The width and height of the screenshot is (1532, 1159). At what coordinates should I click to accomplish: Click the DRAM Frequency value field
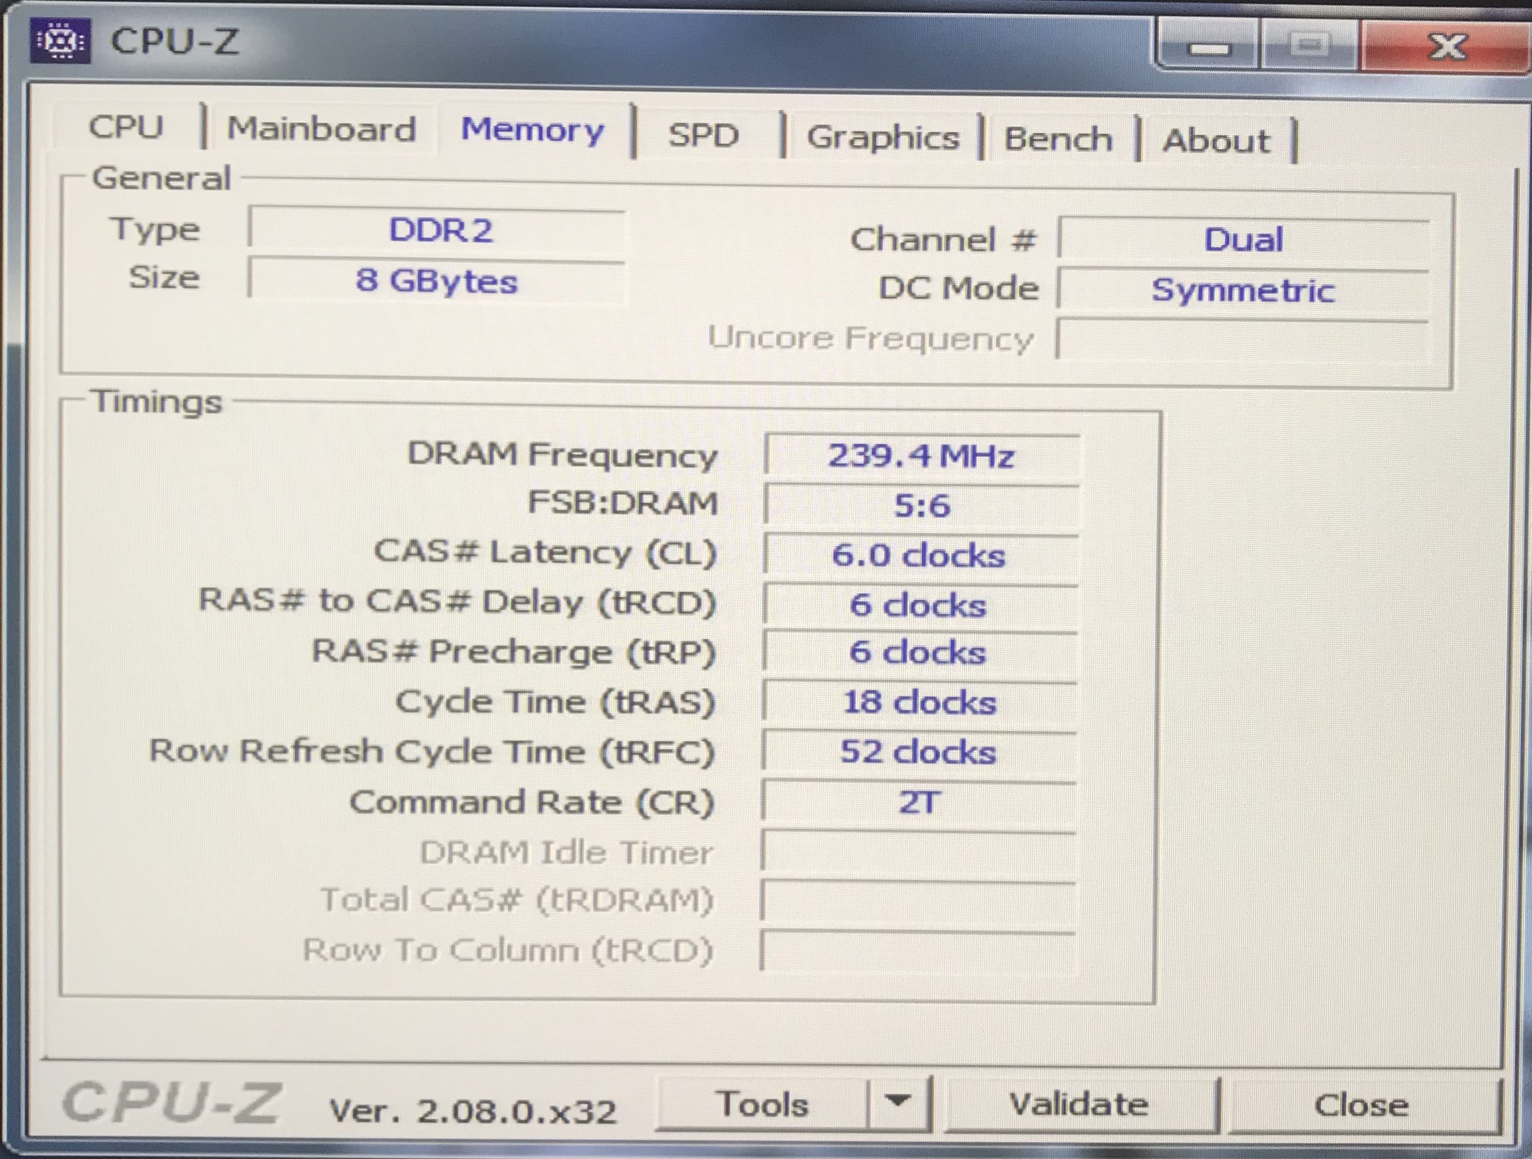pos(921,456)
